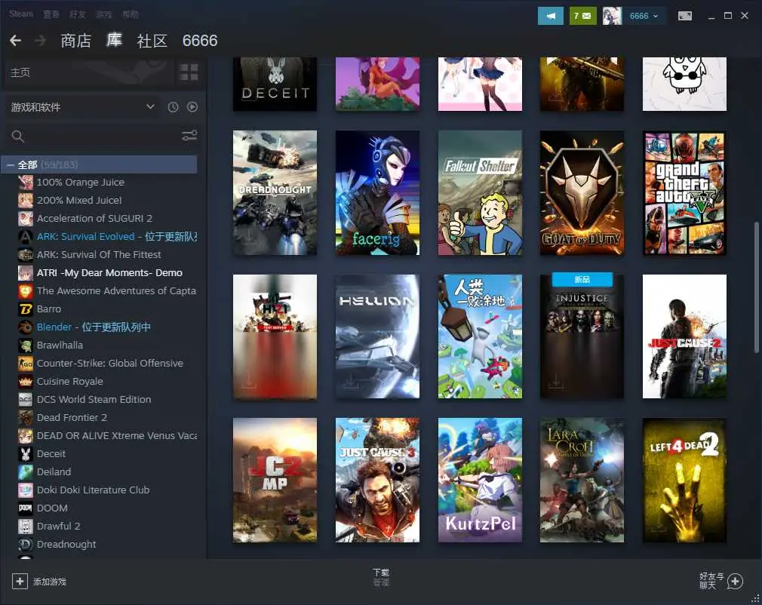Open the Grand Theft Auto V cover
This screenshot has height=605, width=762.
(684, 192)
